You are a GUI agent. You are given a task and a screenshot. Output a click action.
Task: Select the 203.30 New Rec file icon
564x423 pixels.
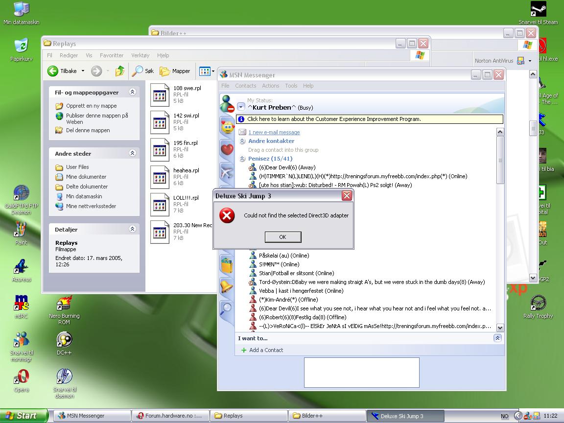coord(160,232)
